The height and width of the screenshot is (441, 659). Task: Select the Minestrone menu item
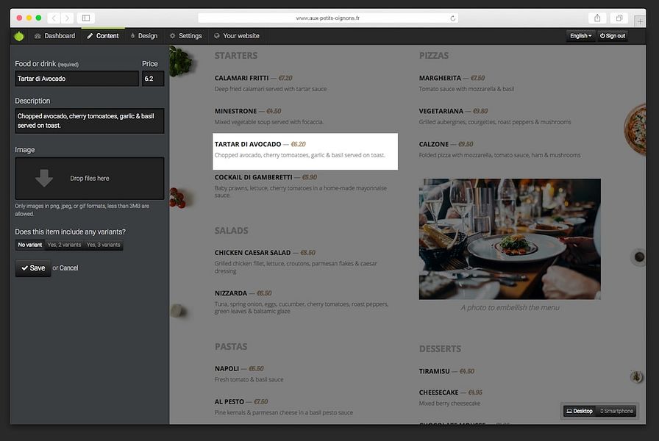click(x=269, y=116)
